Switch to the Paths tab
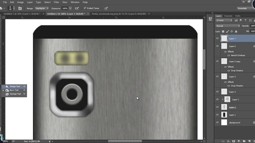 pos(238,16)
